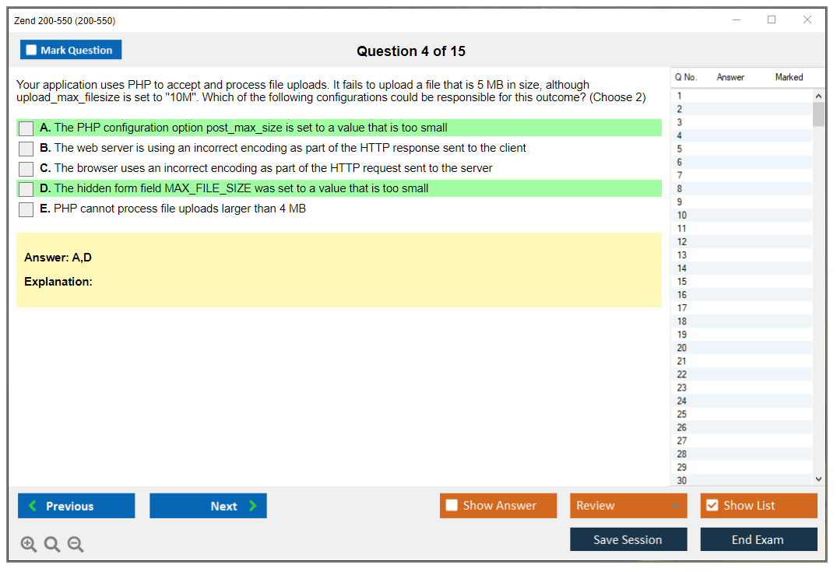Click End Exam to finish
Screen dimensions: 837x572
(x=758, y=539)
